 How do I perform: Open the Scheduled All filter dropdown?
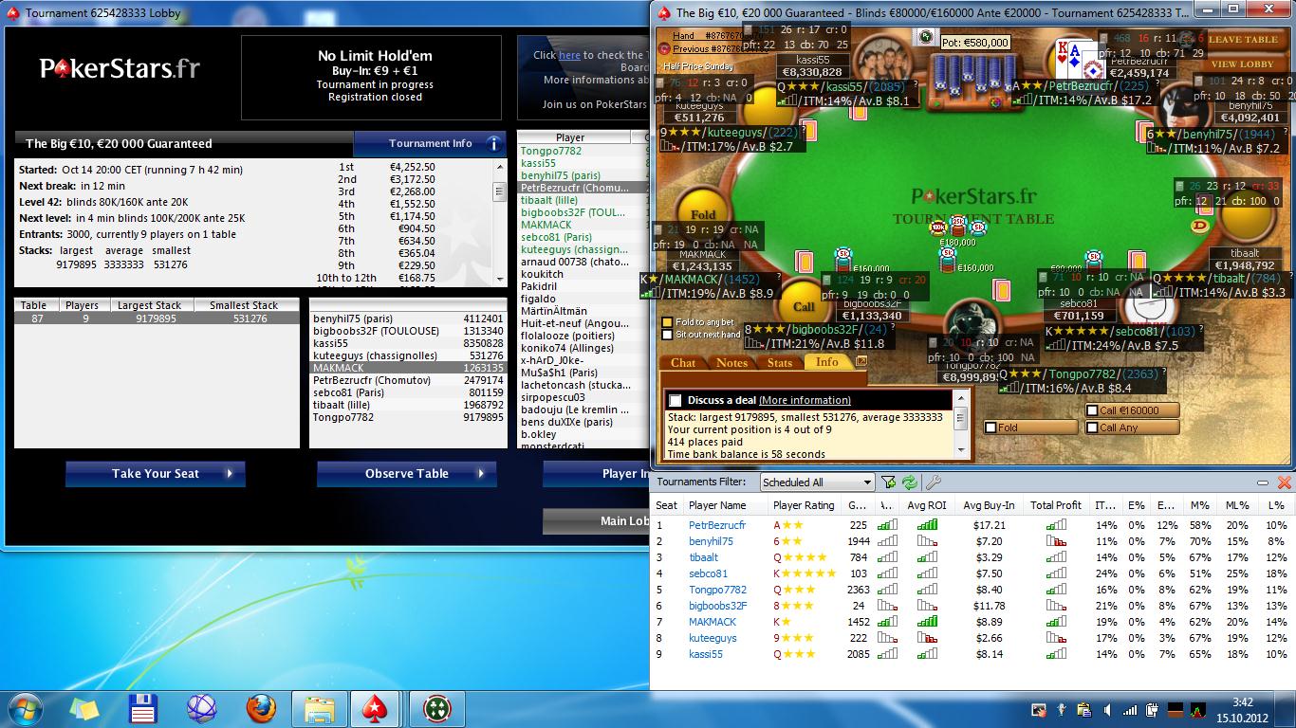point(816,482)
